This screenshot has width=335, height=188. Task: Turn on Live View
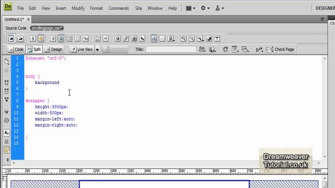(x=82, y=50)
